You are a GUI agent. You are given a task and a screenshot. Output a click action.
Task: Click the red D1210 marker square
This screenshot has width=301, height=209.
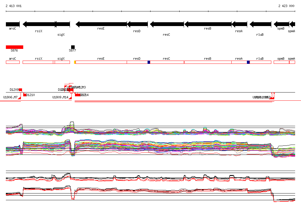pos(25,95)
